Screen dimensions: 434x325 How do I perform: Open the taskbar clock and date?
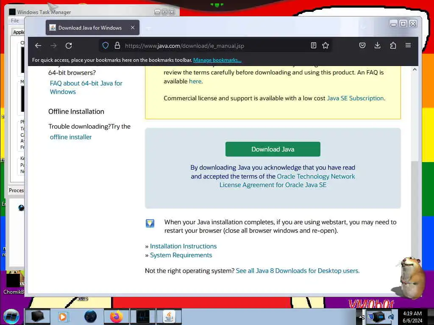click(412, 317)
